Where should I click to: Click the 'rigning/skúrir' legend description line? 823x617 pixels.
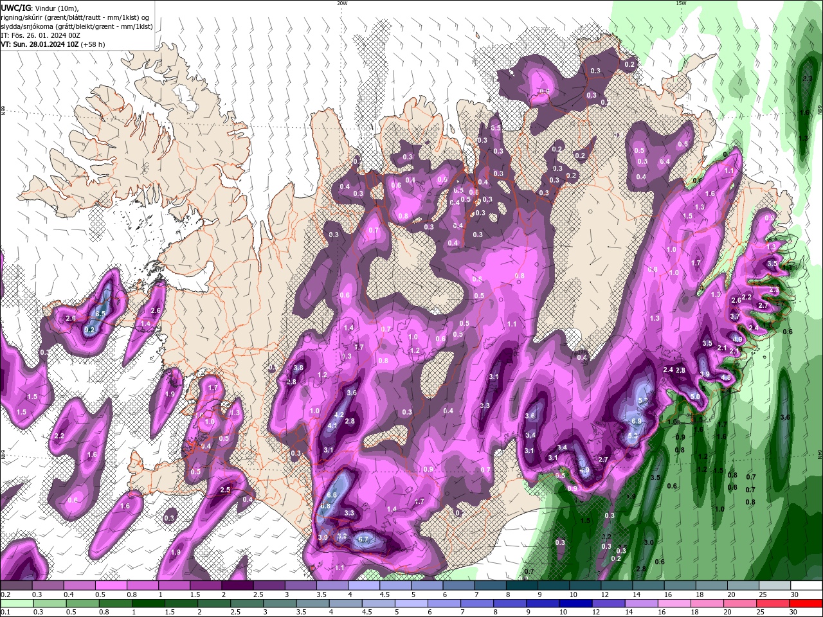point(75,17)
